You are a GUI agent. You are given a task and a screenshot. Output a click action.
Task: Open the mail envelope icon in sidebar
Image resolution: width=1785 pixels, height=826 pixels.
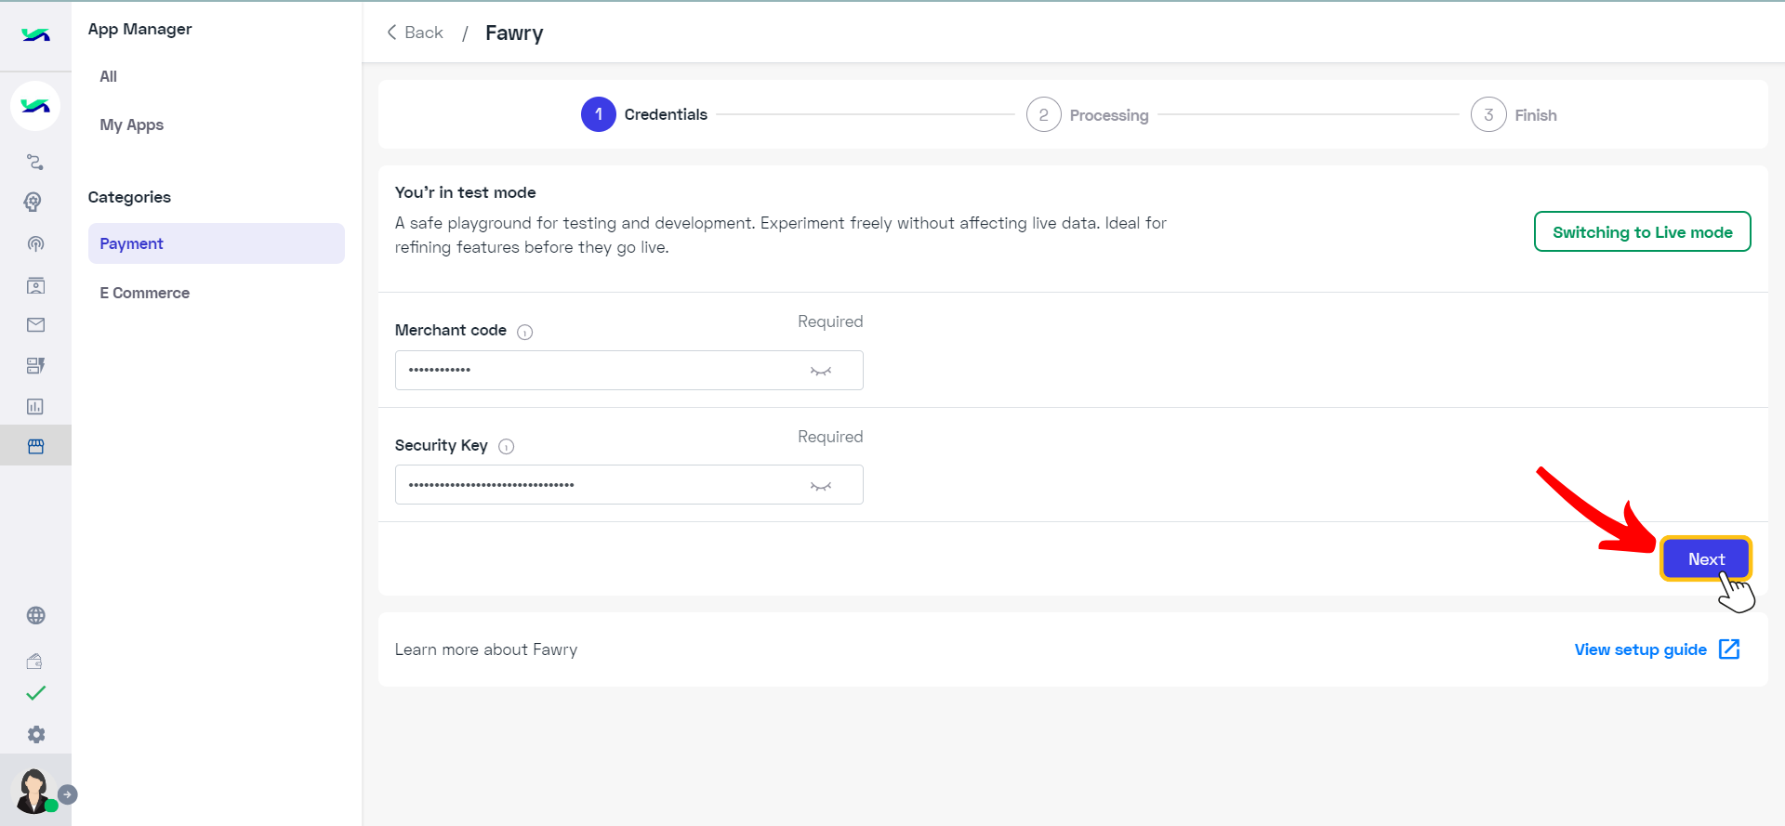click(x=35, y=325)
